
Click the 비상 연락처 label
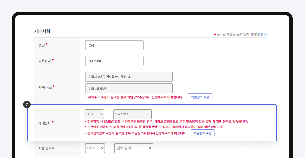pos(47,148)
